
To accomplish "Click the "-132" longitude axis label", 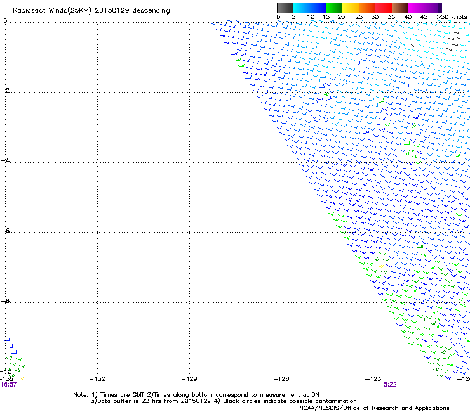I will [x=97, y=379].
